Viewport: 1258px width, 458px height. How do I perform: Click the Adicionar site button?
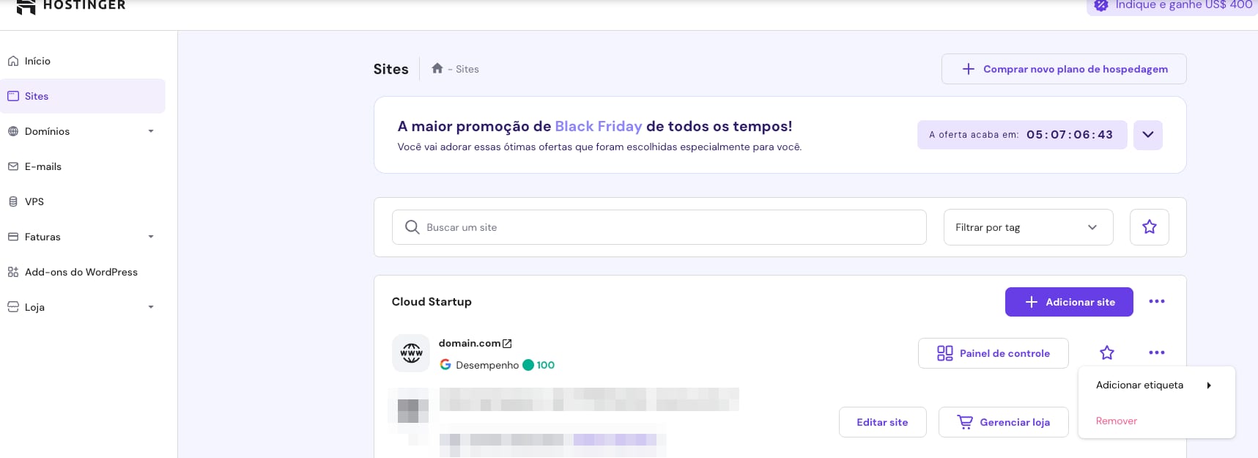point(1068,302)
